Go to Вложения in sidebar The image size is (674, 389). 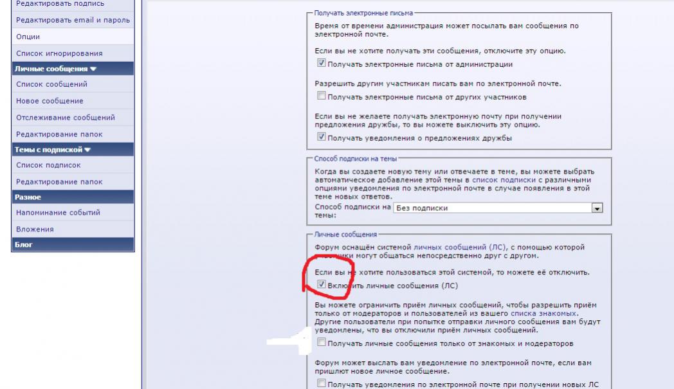tap(35, 229)
